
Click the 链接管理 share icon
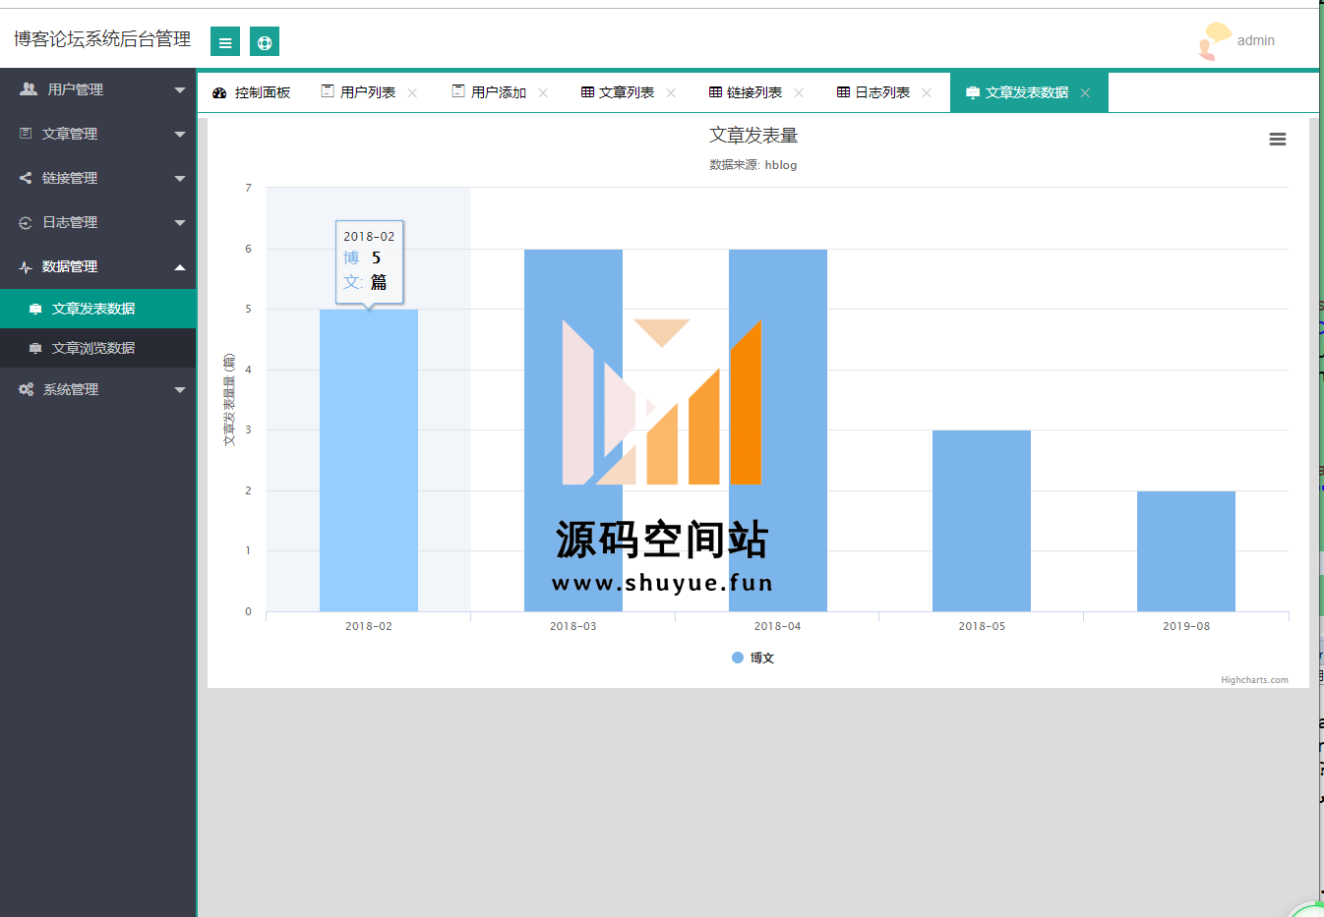click(x=26, y=178)
